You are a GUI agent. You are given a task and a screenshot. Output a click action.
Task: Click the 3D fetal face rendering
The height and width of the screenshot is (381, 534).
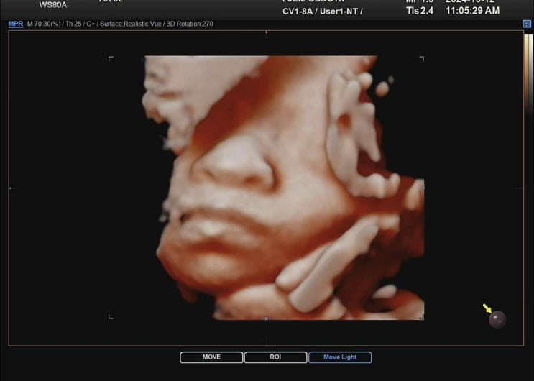[x=283, y=188]
